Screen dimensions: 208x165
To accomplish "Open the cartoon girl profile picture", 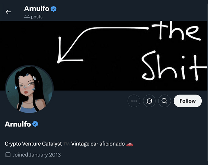I will (29, 89).
